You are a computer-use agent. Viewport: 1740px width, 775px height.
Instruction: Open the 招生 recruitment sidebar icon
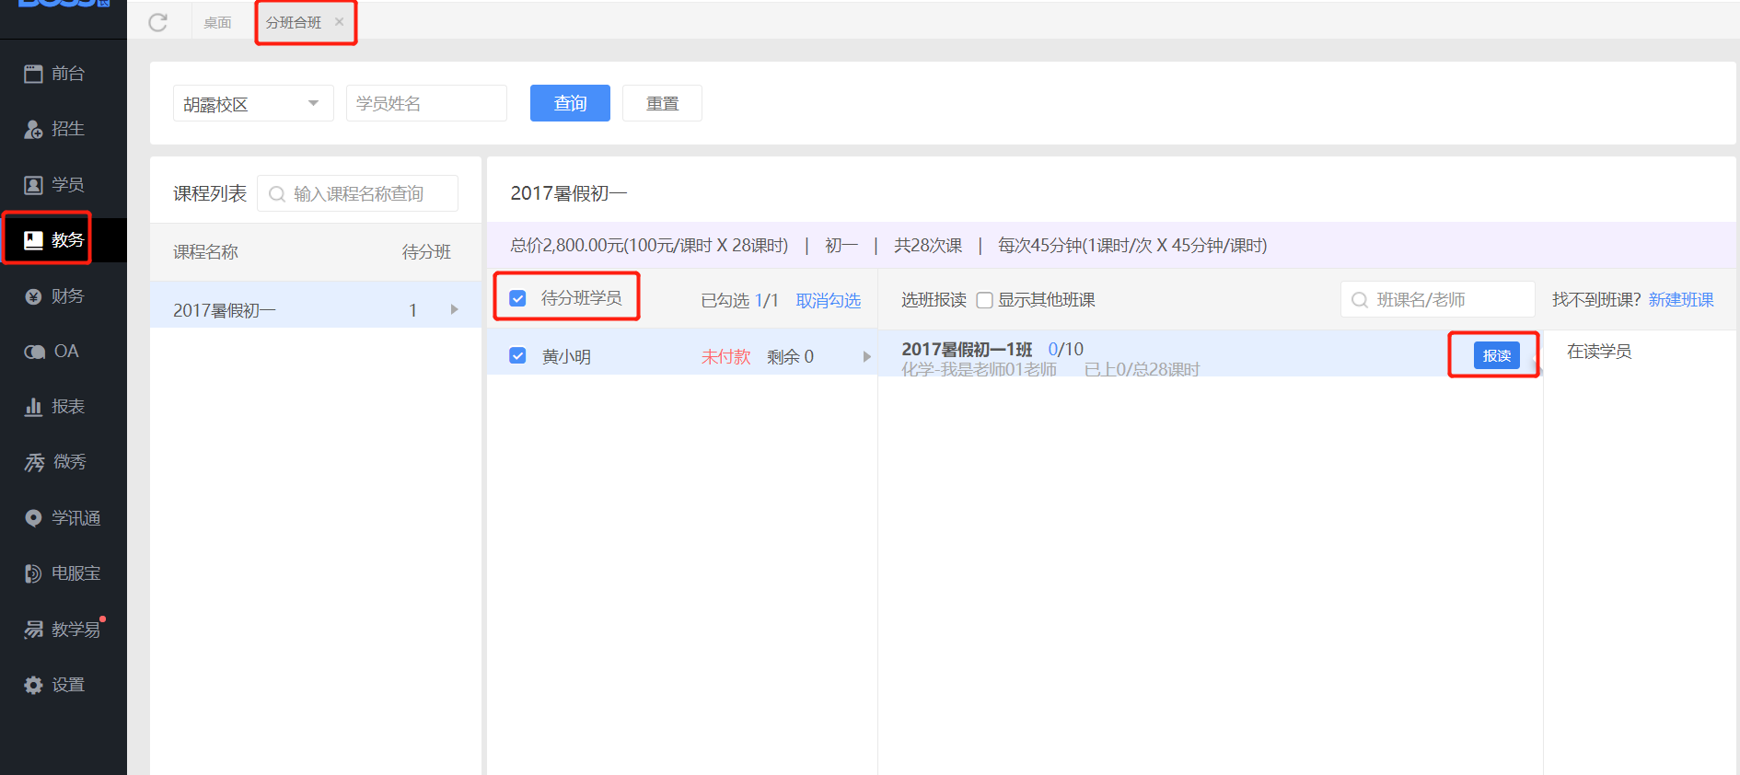tap(33, 129)
